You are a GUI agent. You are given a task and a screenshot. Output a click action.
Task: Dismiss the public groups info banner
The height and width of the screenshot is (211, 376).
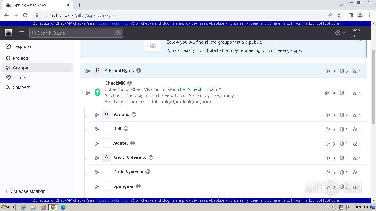tap(359, 40)
